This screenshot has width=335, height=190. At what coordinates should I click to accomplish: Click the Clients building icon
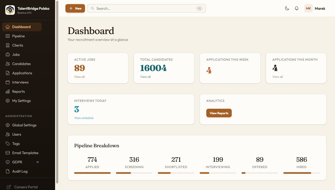click(x=8, y=45)
